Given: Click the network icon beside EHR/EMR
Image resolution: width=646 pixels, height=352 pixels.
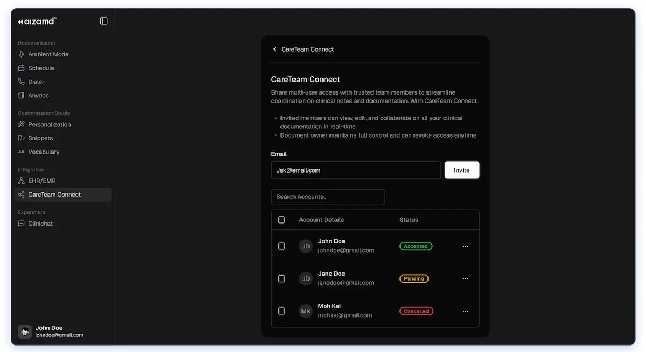Looking at the screenshot, I should click(x=22, y=181).
